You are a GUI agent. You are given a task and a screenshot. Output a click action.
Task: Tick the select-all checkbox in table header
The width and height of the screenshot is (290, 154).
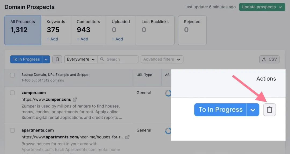coord(12,75)
